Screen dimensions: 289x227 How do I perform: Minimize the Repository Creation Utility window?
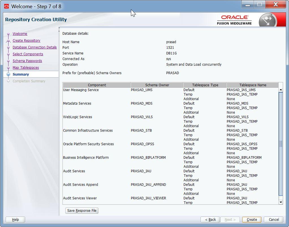pos(248,5)
